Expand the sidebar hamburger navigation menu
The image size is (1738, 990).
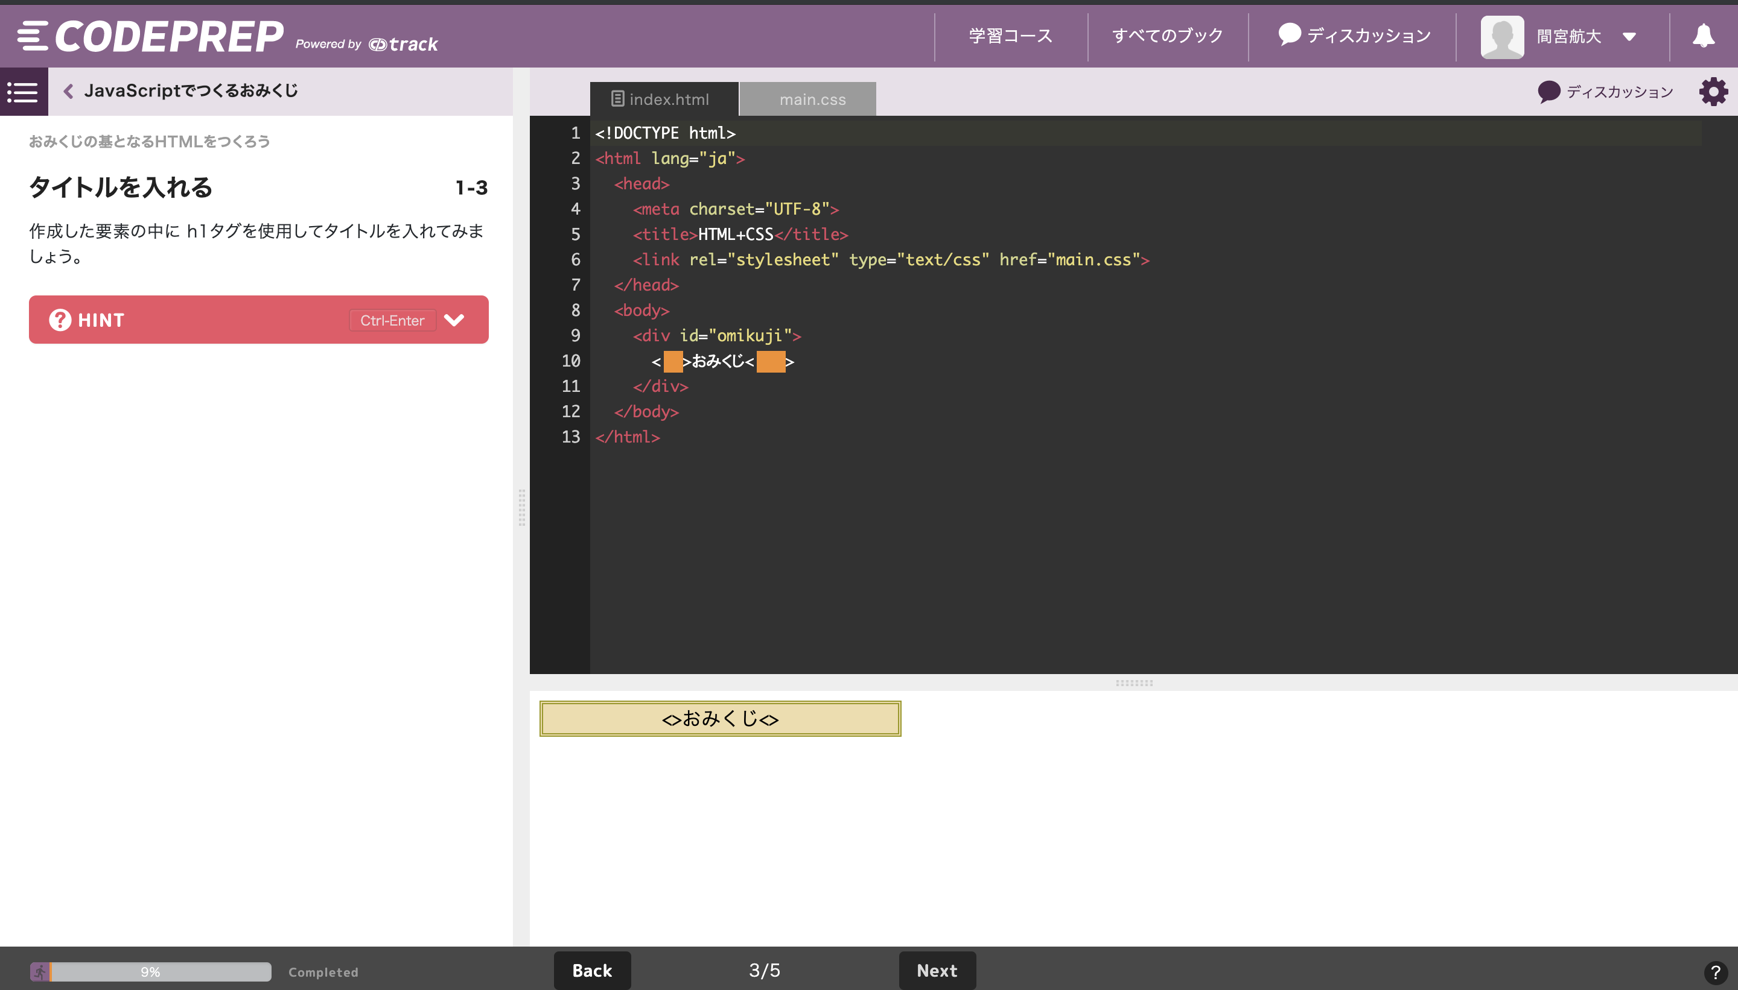(x=23, y=92)
